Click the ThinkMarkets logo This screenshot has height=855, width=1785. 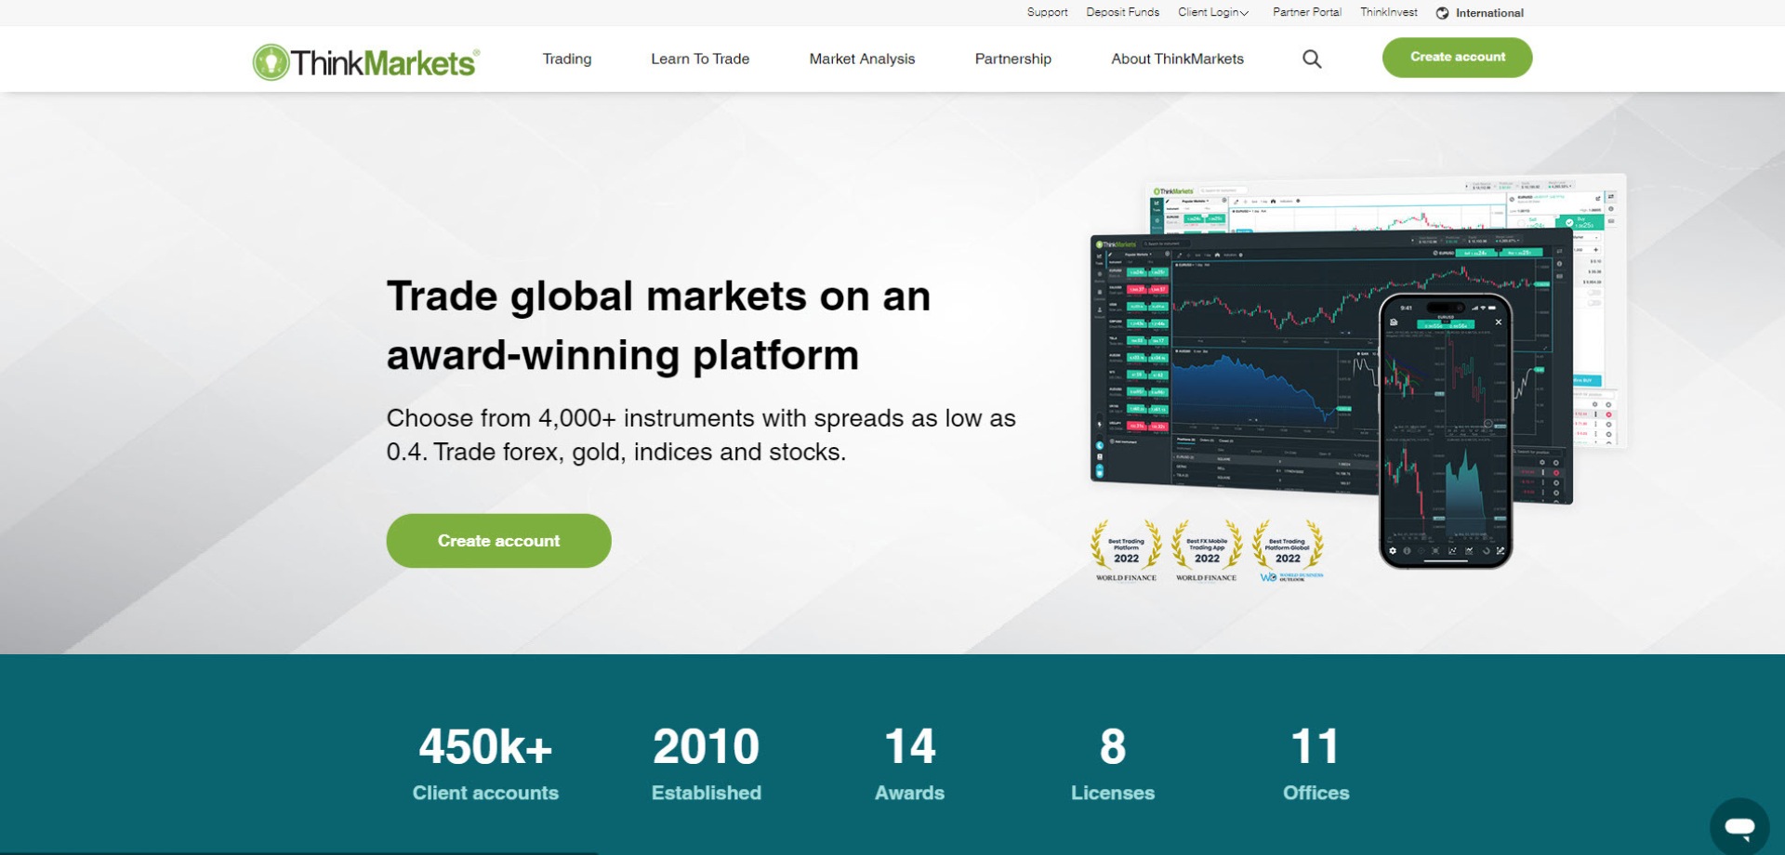[x=364, y=59]
